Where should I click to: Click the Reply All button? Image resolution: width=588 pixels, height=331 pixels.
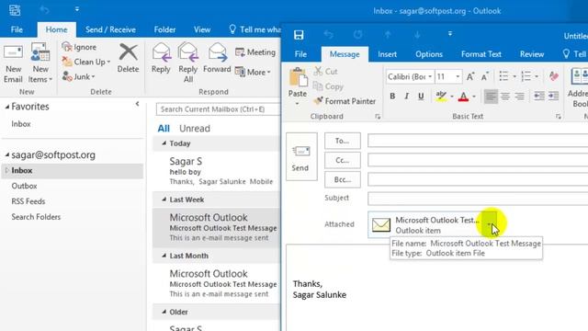point(187,63)
